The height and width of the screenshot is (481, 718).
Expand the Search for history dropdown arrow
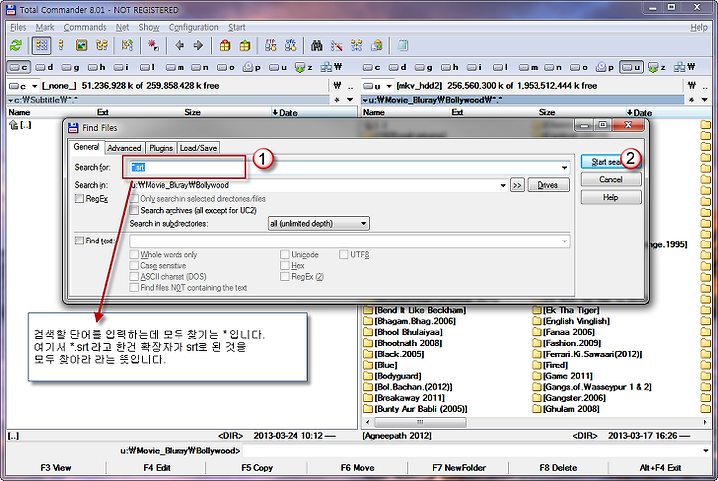click(x=564, y=168)
